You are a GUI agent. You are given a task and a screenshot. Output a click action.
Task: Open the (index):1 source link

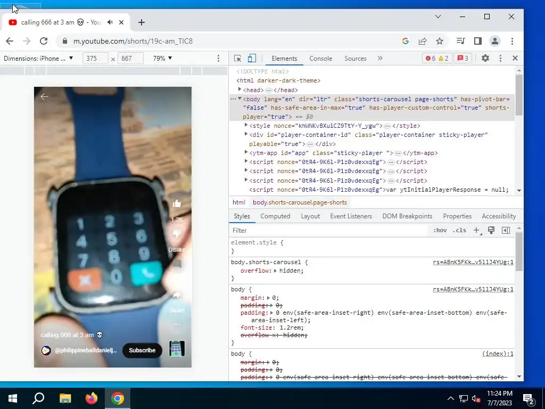(498, 354)
